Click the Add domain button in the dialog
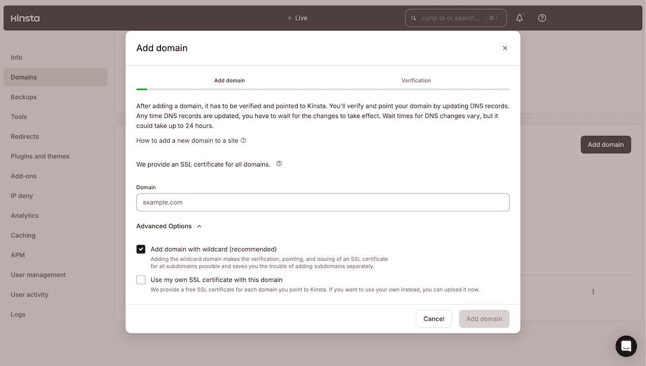Viewport: 646px width, 366px height. (x=483, y=319)
